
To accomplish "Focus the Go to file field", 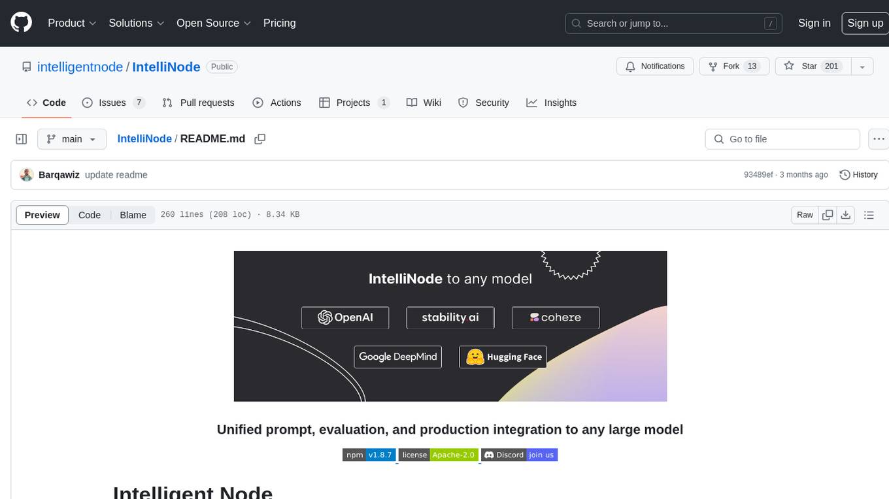I will click(782, 139).
